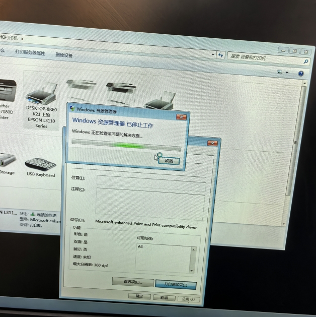Minimize the Devices and Printers window

pos(283,50)
